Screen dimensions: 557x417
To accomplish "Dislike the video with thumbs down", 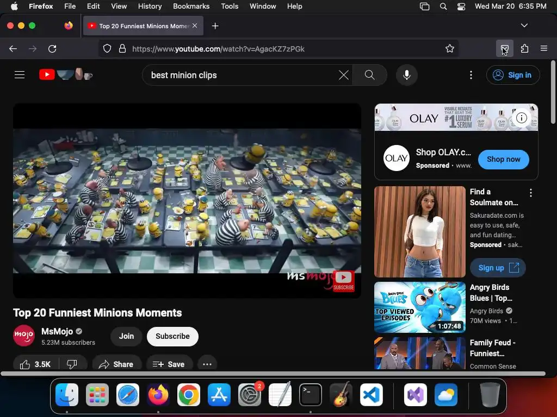I will (72, 364).
